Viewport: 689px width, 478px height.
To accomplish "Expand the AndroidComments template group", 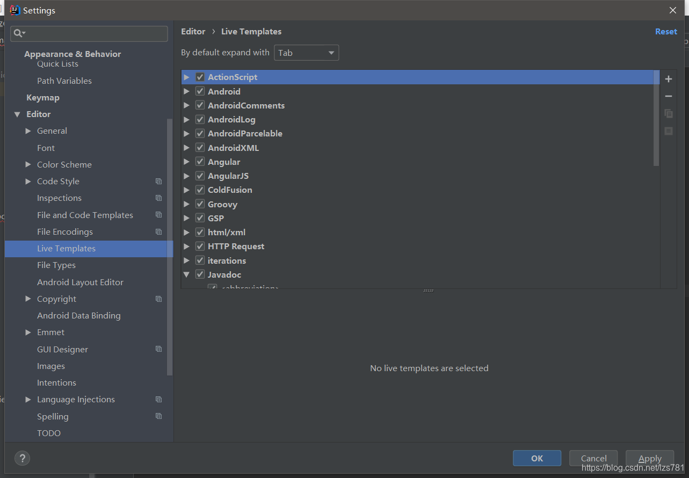I will [x=186, y=105].
